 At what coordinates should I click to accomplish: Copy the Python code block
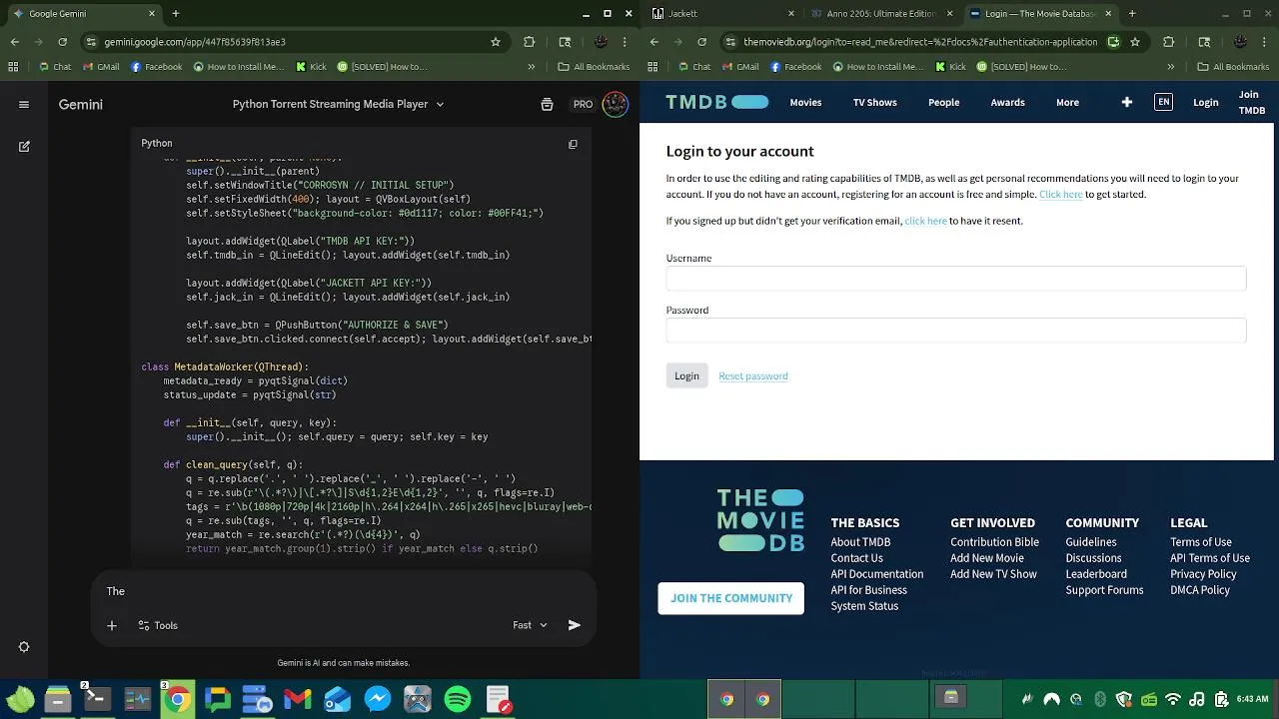coord(573,144)
